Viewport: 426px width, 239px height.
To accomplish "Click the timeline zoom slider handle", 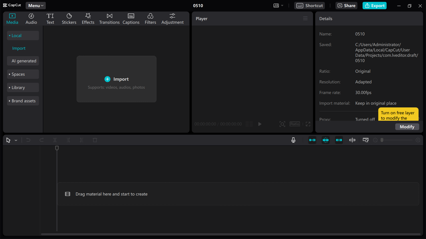I will 382,140.
